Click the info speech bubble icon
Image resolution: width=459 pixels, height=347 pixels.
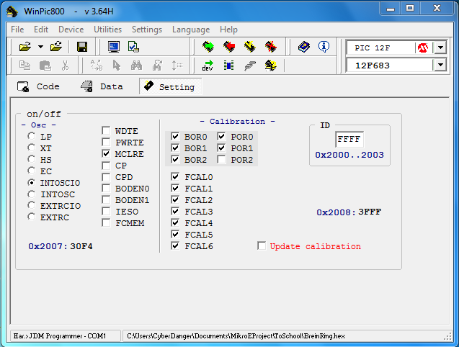click(x=324, y=47)
